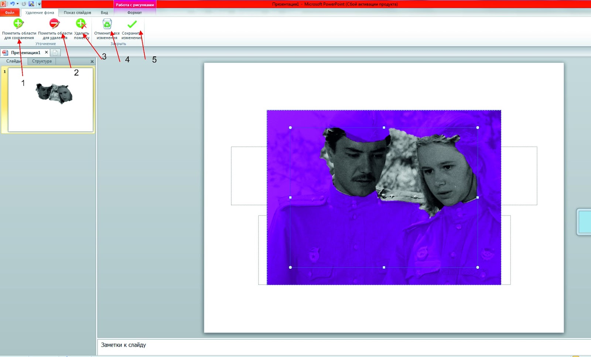Image resolution: width=591 pixels, height=357 pixels.
Task: Undo the last action
Action: [x=12, y=4]
